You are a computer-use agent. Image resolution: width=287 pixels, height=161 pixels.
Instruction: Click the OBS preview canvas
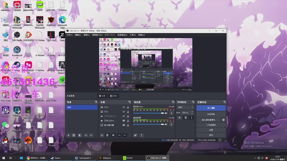click(x=146, y=64)
